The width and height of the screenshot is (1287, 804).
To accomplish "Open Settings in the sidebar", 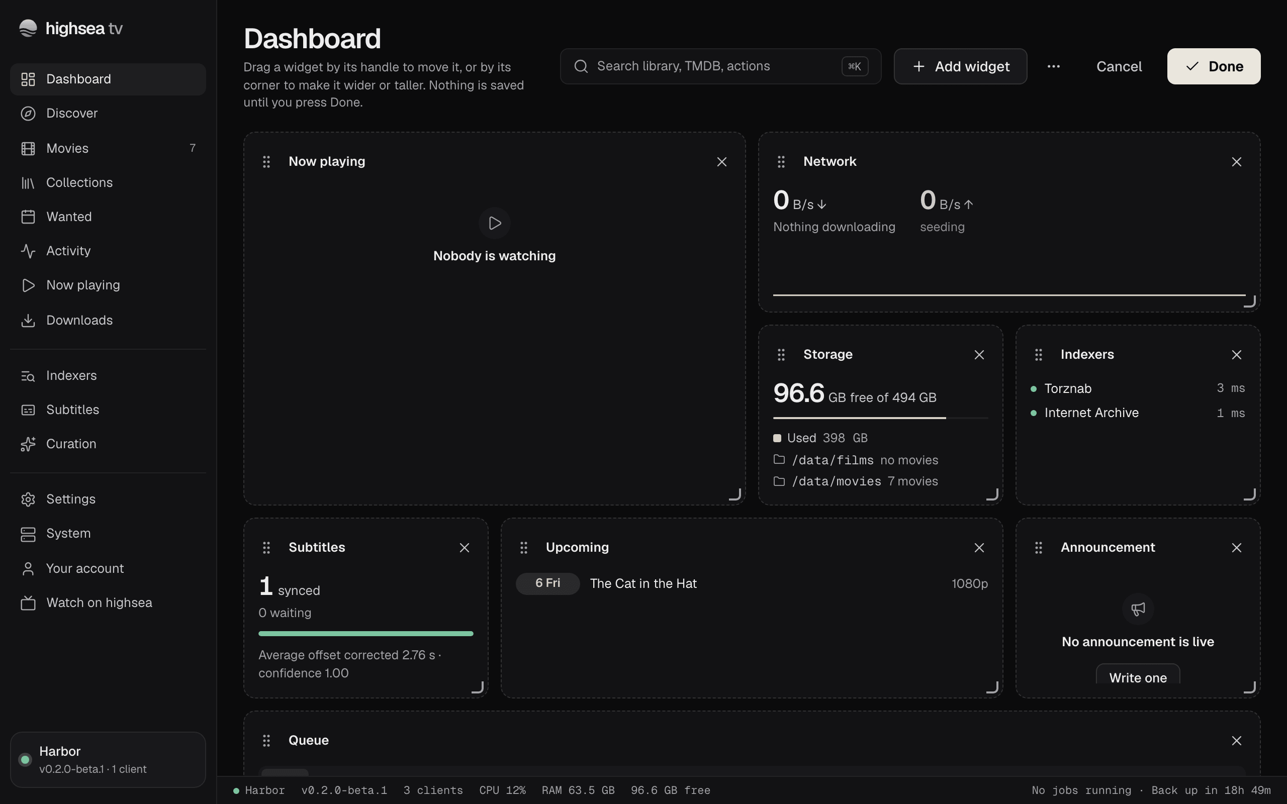I will (x=108, y=499).
